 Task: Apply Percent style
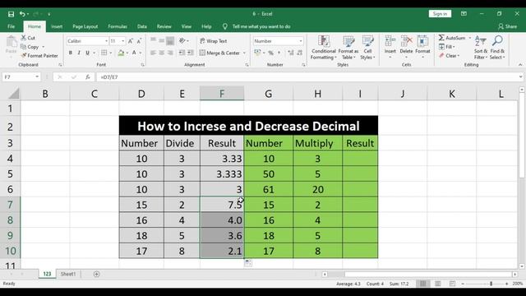pyautogui.click(x=270, y=53)
